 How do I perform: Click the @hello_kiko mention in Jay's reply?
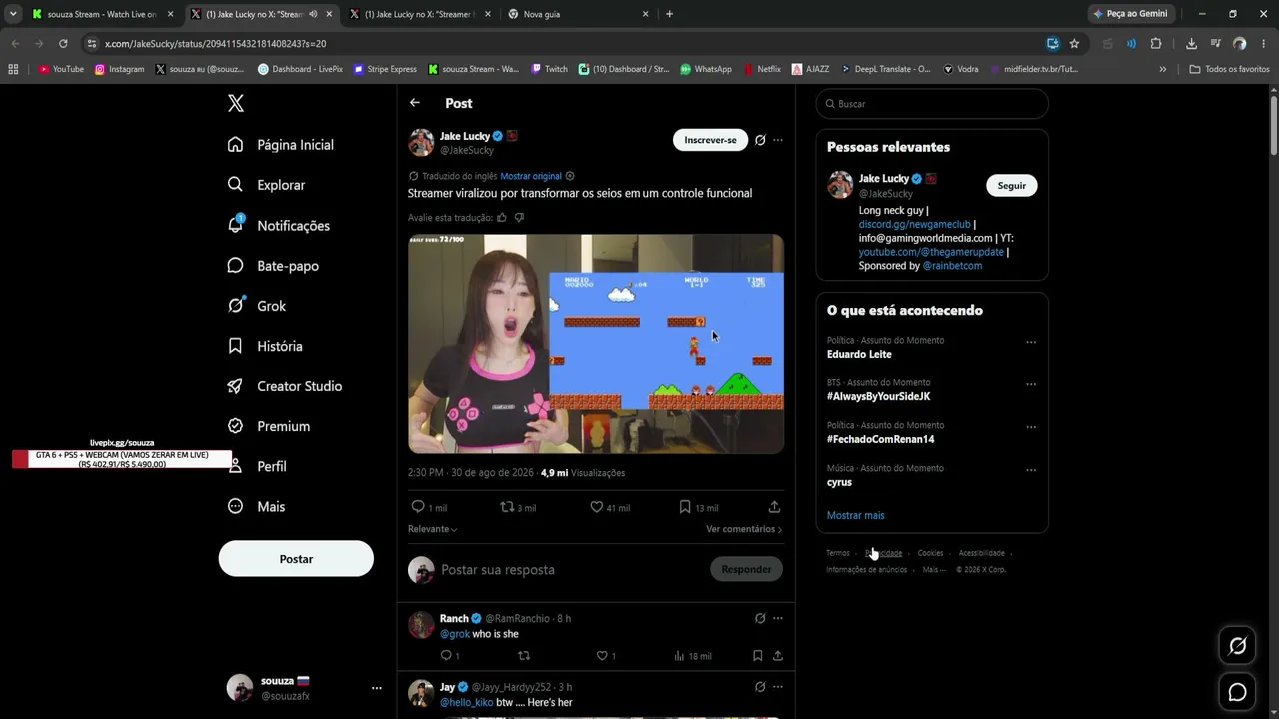tap(467, 702)
